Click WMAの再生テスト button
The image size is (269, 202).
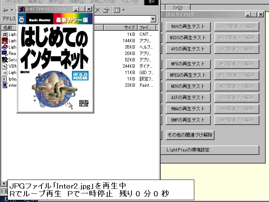click(x=188, y=109)
